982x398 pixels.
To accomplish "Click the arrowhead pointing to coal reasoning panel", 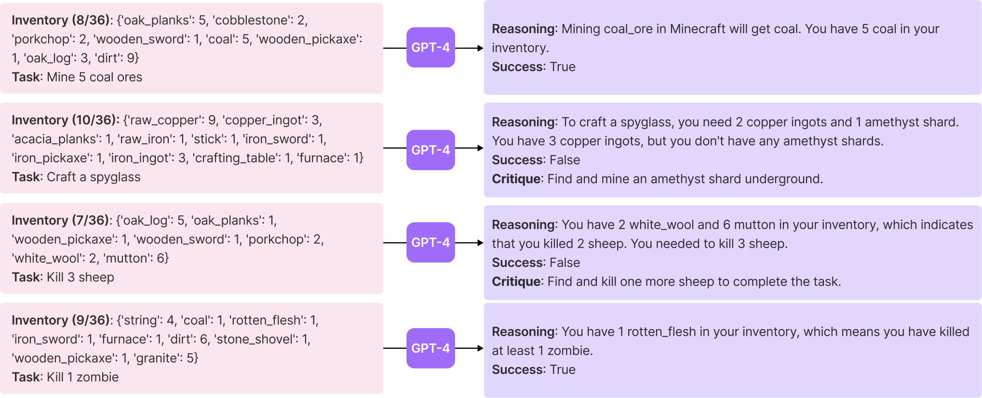I will 480,48.
